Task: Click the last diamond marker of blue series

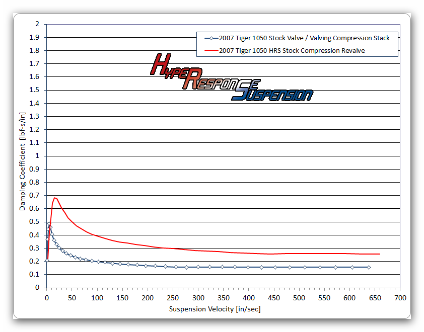Action: pos(369,268)
